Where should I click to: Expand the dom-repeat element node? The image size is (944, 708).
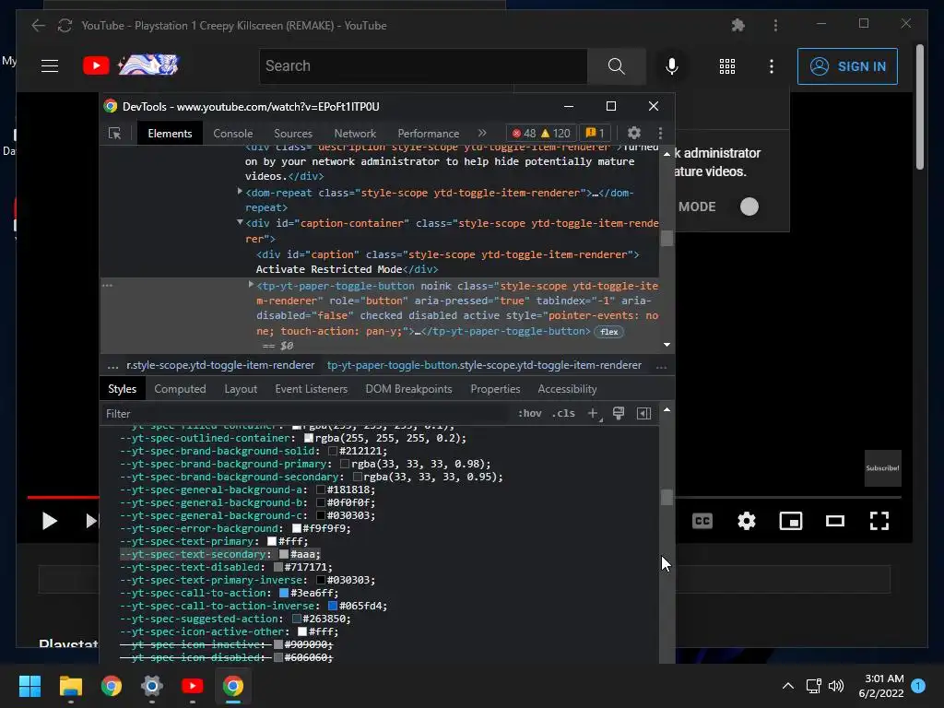(x=240, y=192)
